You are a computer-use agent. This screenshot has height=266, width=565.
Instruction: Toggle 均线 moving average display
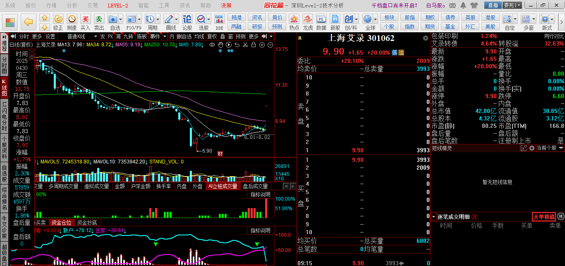[x=200, y=36]
